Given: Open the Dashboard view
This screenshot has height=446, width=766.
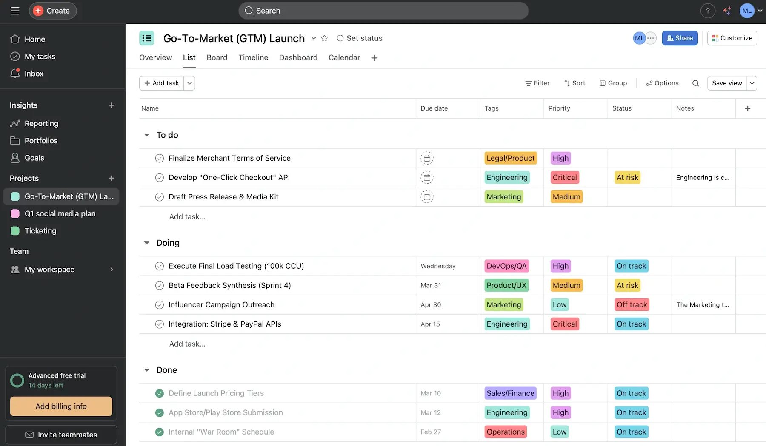Looking at the screenshot, I should pos(298,57).
